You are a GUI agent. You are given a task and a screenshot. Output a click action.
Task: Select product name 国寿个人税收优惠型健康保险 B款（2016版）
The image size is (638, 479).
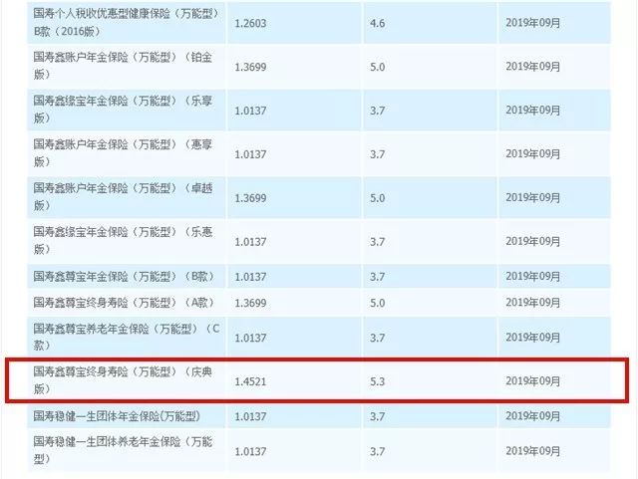click(x=127, y=22)
